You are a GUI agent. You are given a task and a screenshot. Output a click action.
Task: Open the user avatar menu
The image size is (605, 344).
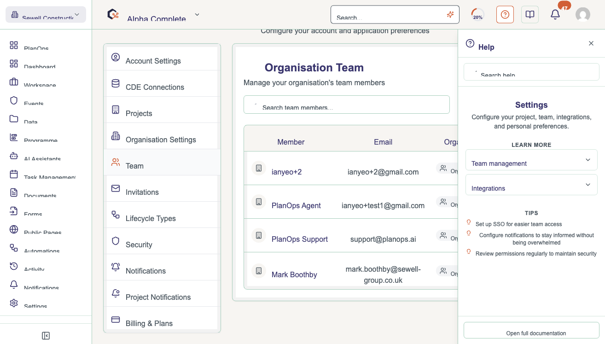(583, 14)
